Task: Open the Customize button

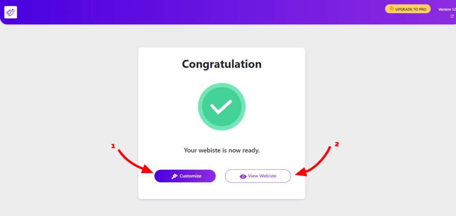Action: coord(185,176)
